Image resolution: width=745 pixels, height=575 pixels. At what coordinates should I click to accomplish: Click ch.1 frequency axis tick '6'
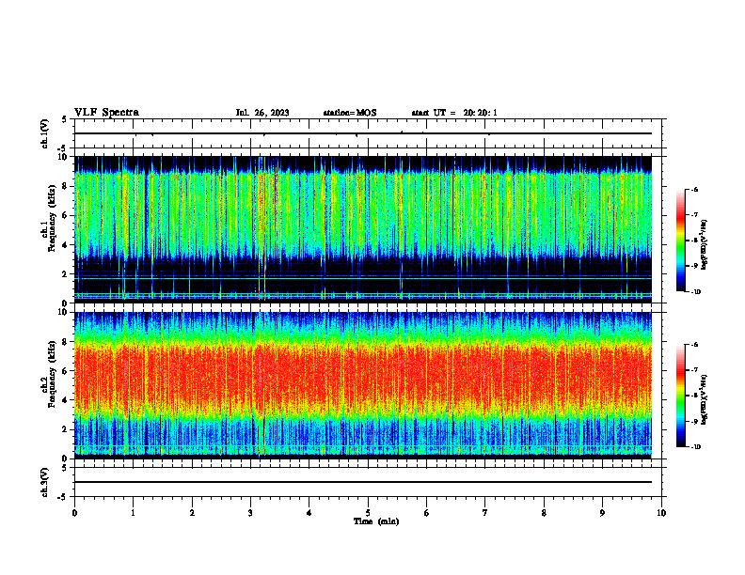pyautogui.click(x=65, y=215)
